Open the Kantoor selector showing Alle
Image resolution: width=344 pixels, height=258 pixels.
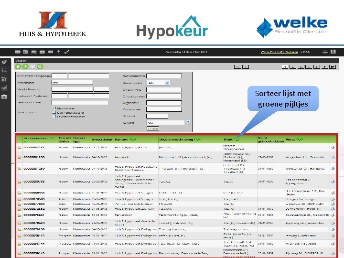[x=165, y=123]
